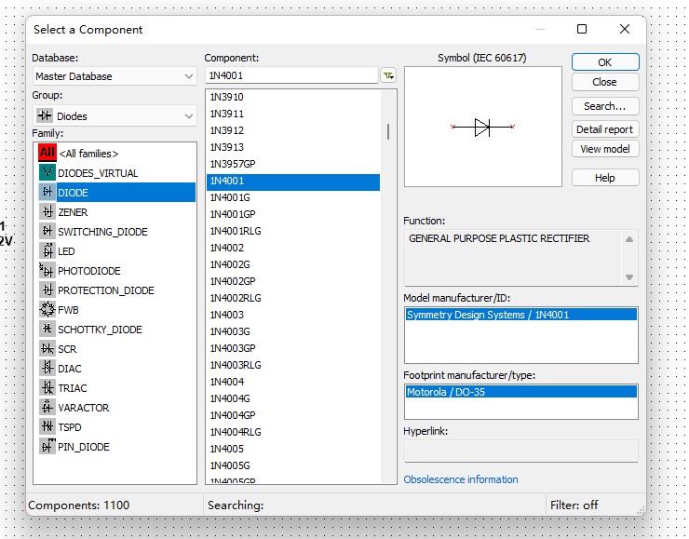Screen dimensions: 689x539
Task: Click the PIN_DIODE family icon
Action: (x=47, y=446)
